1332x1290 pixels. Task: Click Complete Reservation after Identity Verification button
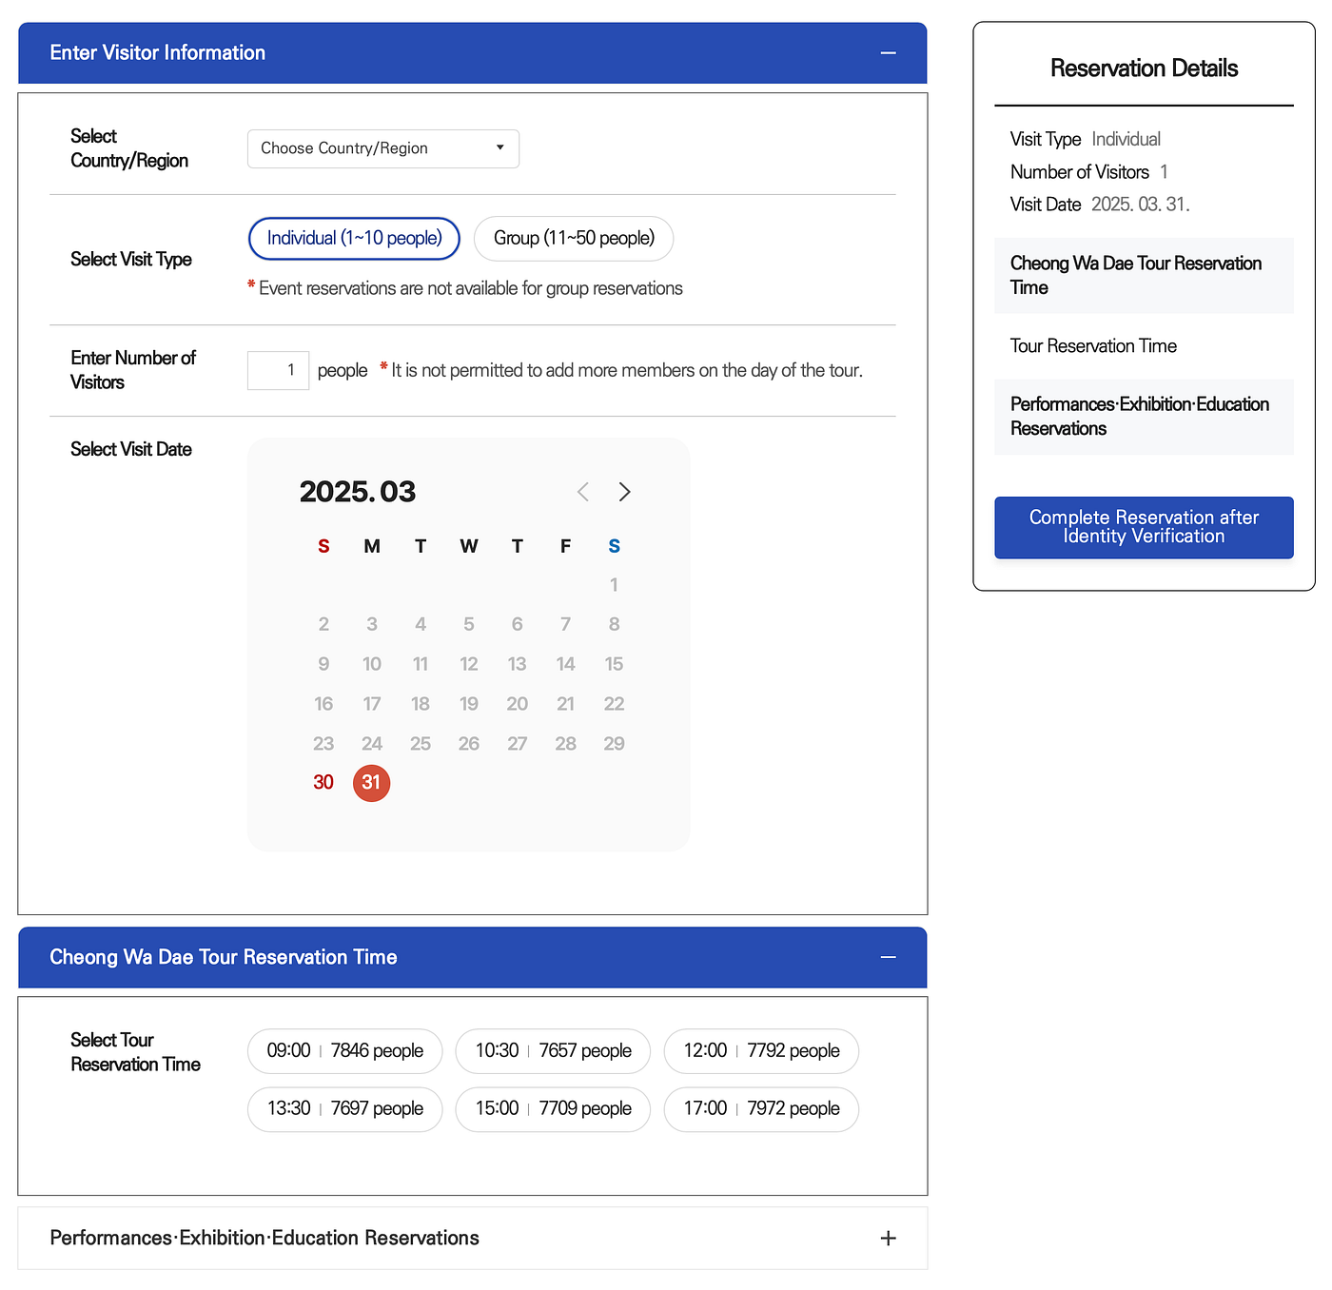[x=1144, y=527]
